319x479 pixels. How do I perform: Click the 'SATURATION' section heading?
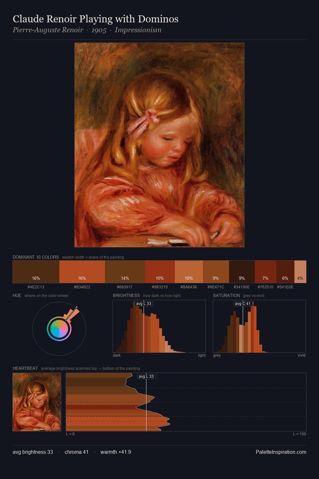tap(226, 295)
